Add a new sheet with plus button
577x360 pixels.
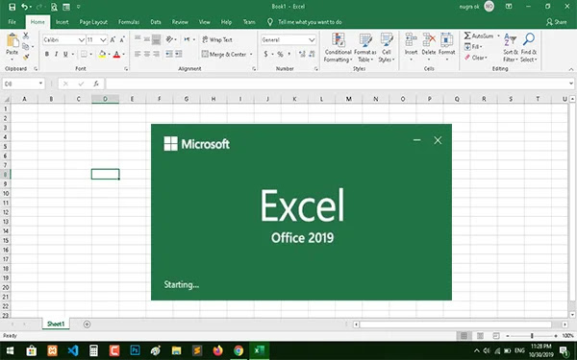[87, 324]
